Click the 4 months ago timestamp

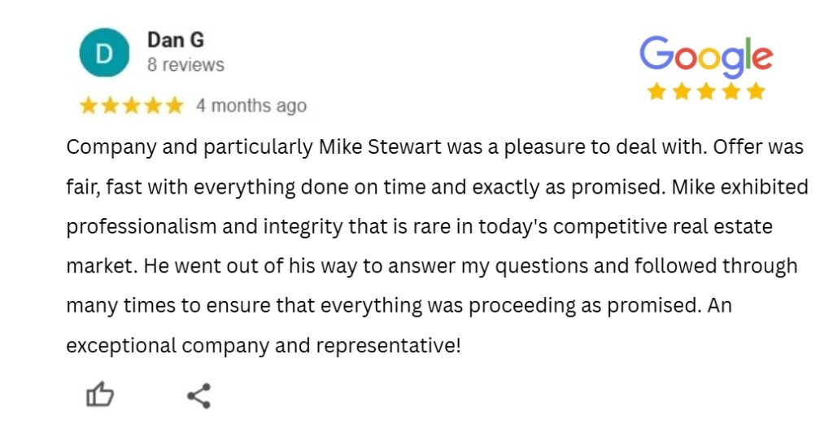[251, 106]
